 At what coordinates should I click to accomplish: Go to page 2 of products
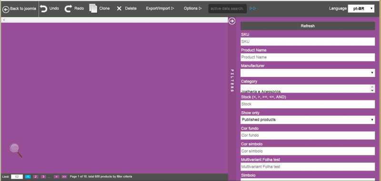36,177
